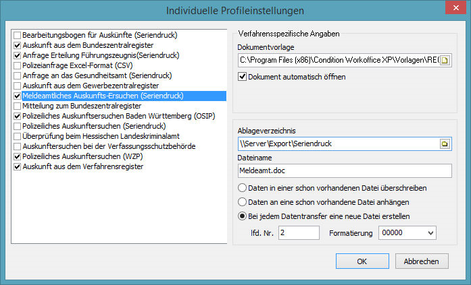
Task: Uncheck Polizeiliches Auskunftsersuchen (WZP)
Action: coord(18,156)
